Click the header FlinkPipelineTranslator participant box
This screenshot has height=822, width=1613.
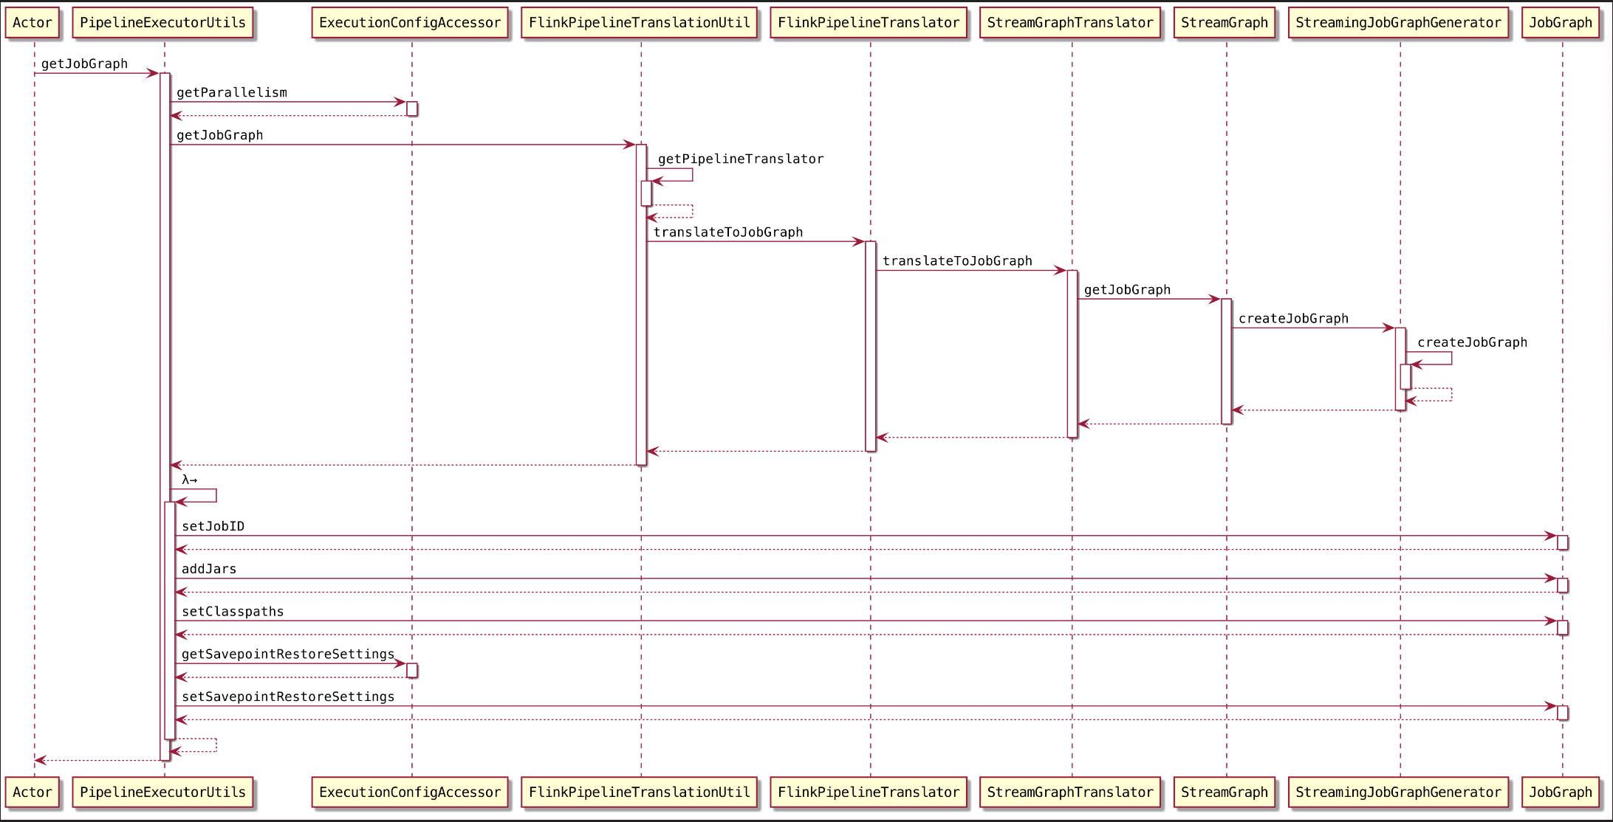(x=869, y=23)
